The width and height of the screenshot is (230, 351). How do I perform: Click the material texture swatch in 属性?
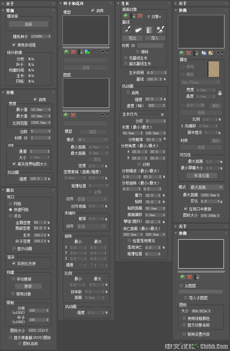coord(214,69)
